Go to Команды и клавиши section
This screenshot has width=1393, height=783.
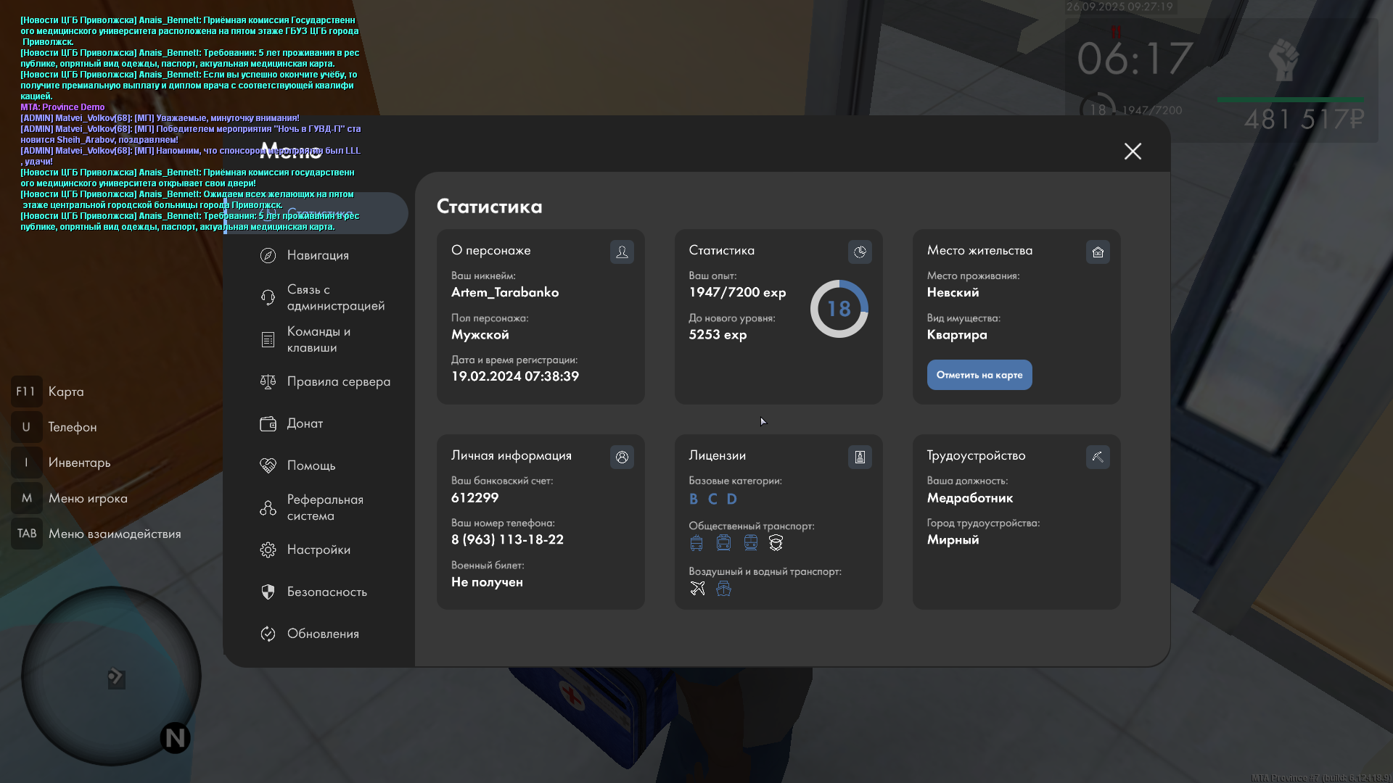coord(318,339)
